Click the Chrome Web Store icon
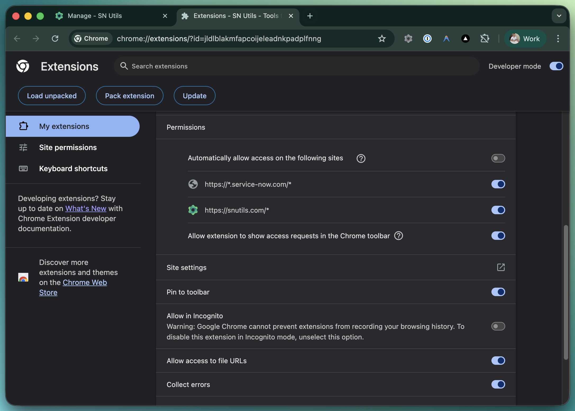Image resolution: width=575 pixels, height=411 pixels. point(23,277)
